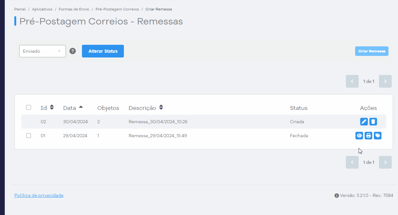Navigate to Aplicativos breadcrumb
The width and height of the screenshot is (398, 215).
(42, 9)
